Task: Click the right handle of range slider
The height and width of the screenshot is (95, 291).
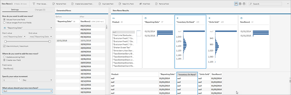Action: tap(50, 41)
